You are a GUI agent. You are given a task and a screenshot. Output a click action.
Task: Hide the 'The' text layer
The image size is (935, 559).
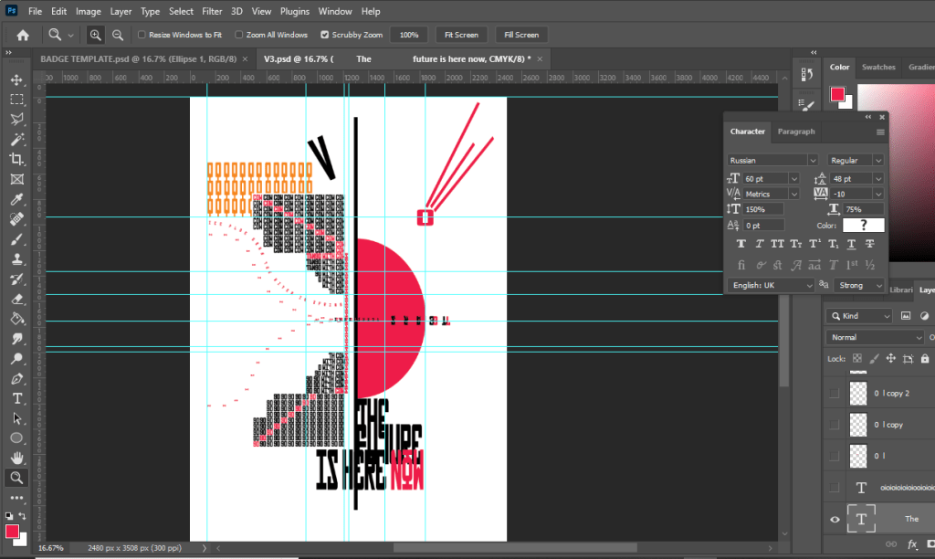(834, 519)
